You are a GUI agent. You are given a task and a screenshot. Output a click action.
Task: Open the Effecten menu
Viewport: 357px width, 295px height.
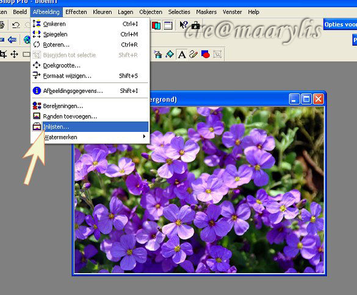[76, 12]
